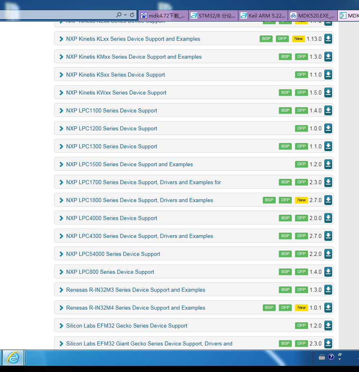Expand NXP Kinetis KMxx Series row
Image resolution: width=359 pixels, height=372 pixels.
pos(61,57)
